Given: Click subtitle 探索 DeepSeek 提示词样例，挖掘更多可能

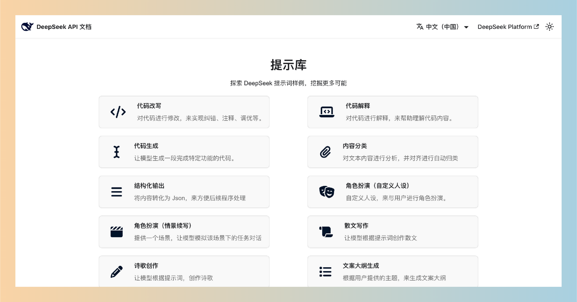Looking at the screenshot, I should click(x=288, y=83).
